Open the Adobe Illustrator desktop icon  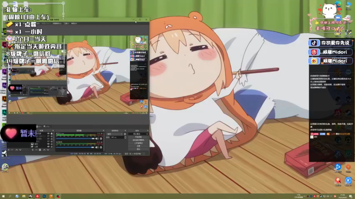tap(4, 99)
